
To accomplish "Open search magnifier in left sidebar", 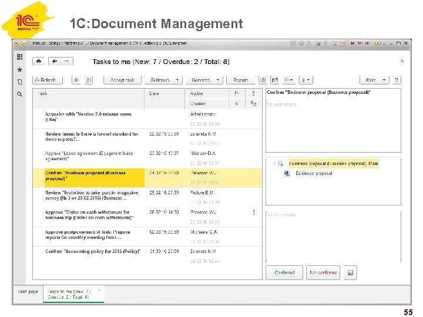I will click(x=20, y=94).
